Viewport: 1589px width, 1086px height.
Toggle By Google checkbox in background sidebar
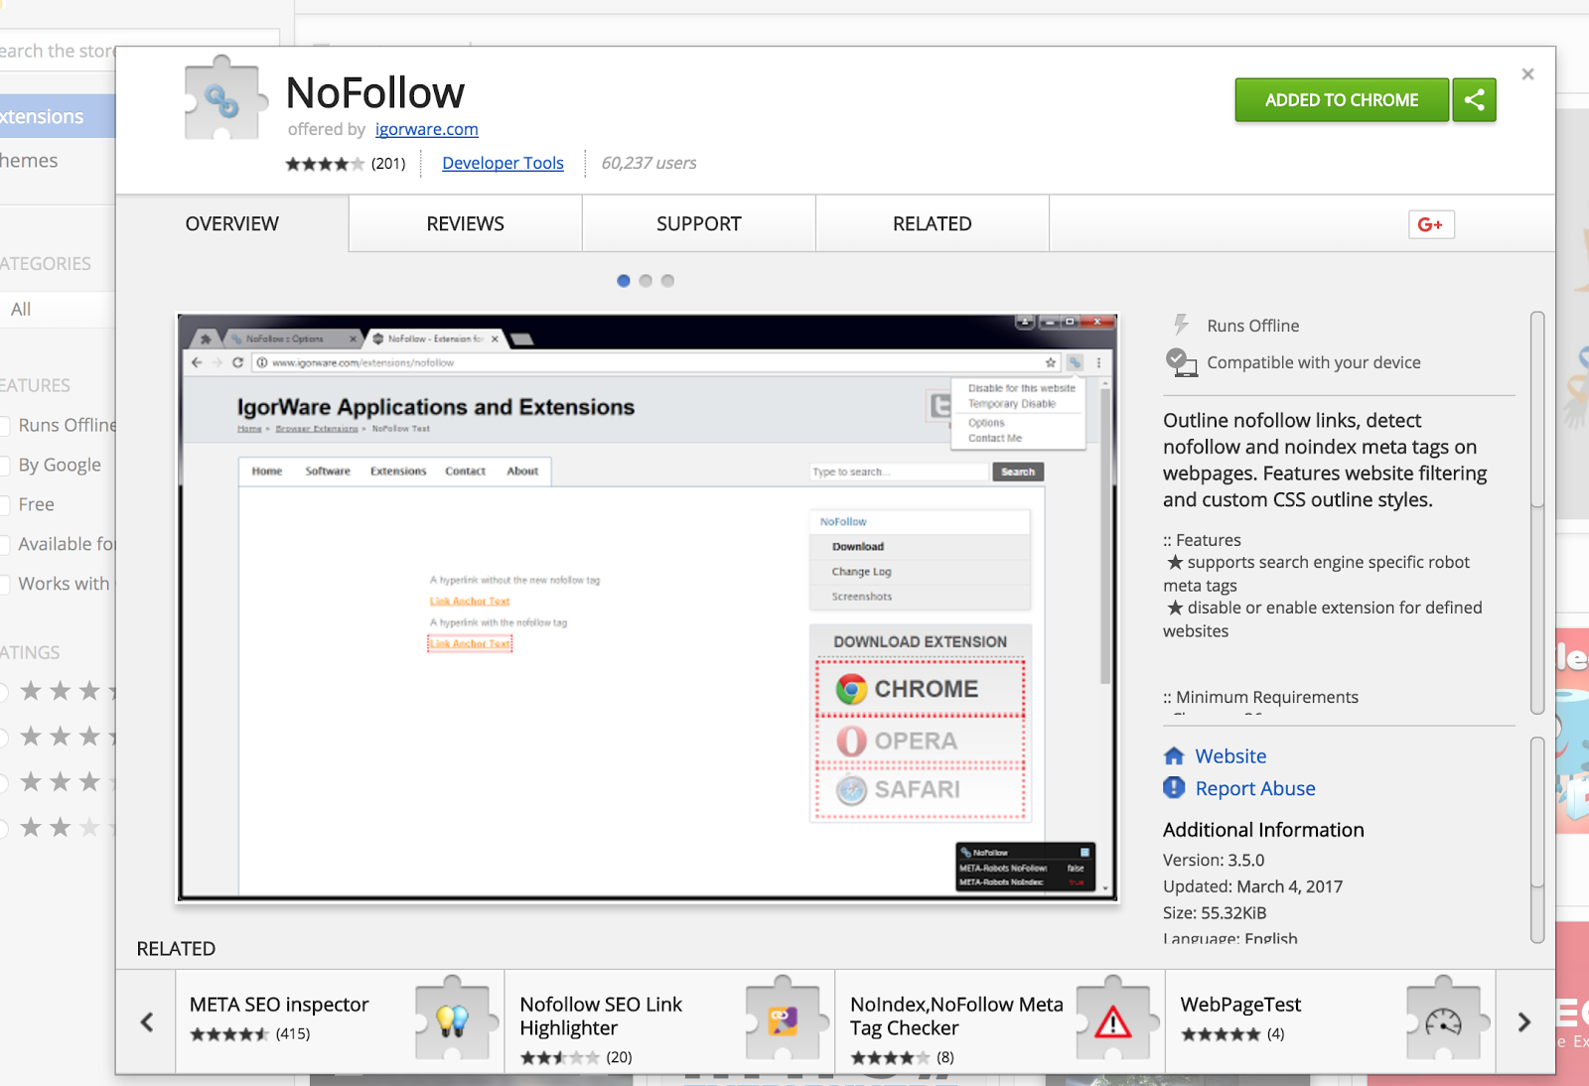pyautogui.click(x=5, y=465)
